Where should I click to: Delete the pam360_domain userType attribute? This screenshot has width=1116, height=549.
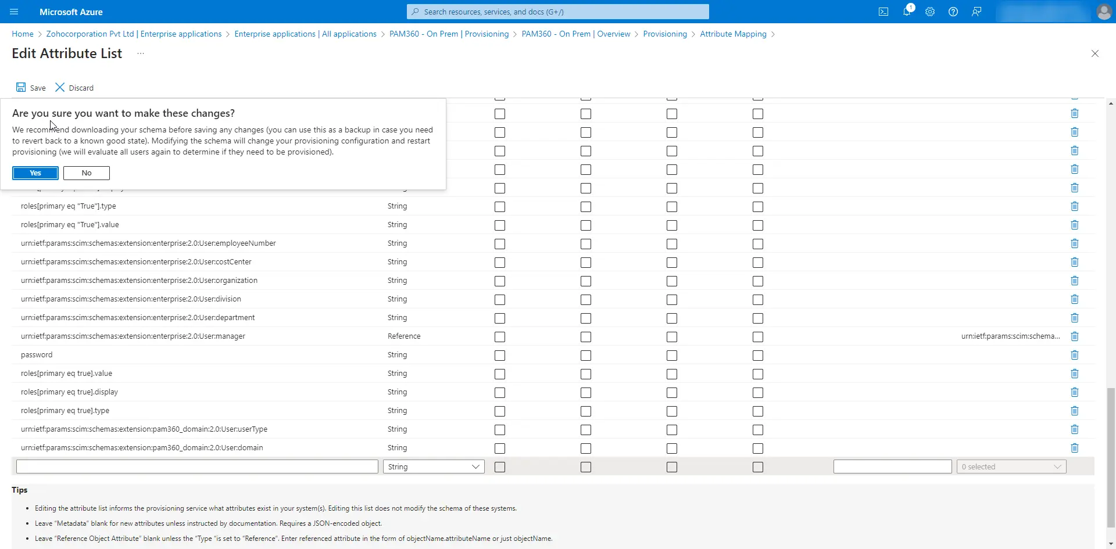point(1075,429)
